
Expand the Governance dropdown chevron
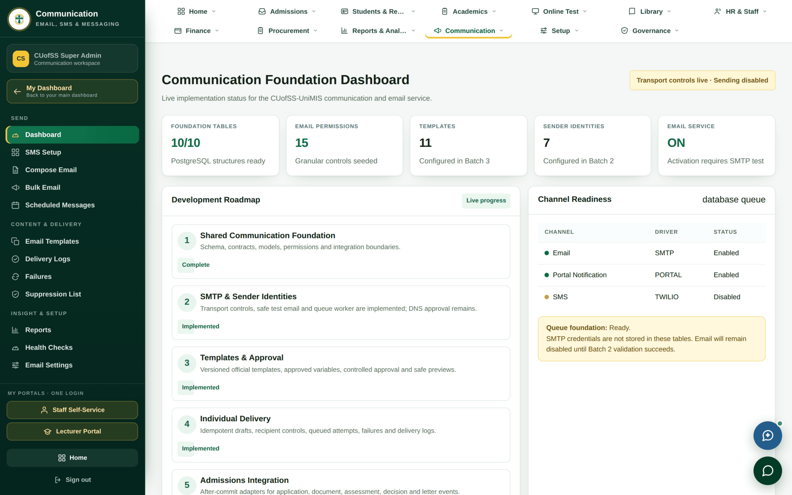pos(677,31)
